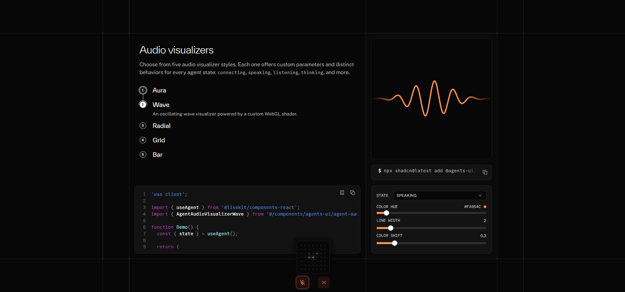Click the npx shadcn@latest add command text

427,171
